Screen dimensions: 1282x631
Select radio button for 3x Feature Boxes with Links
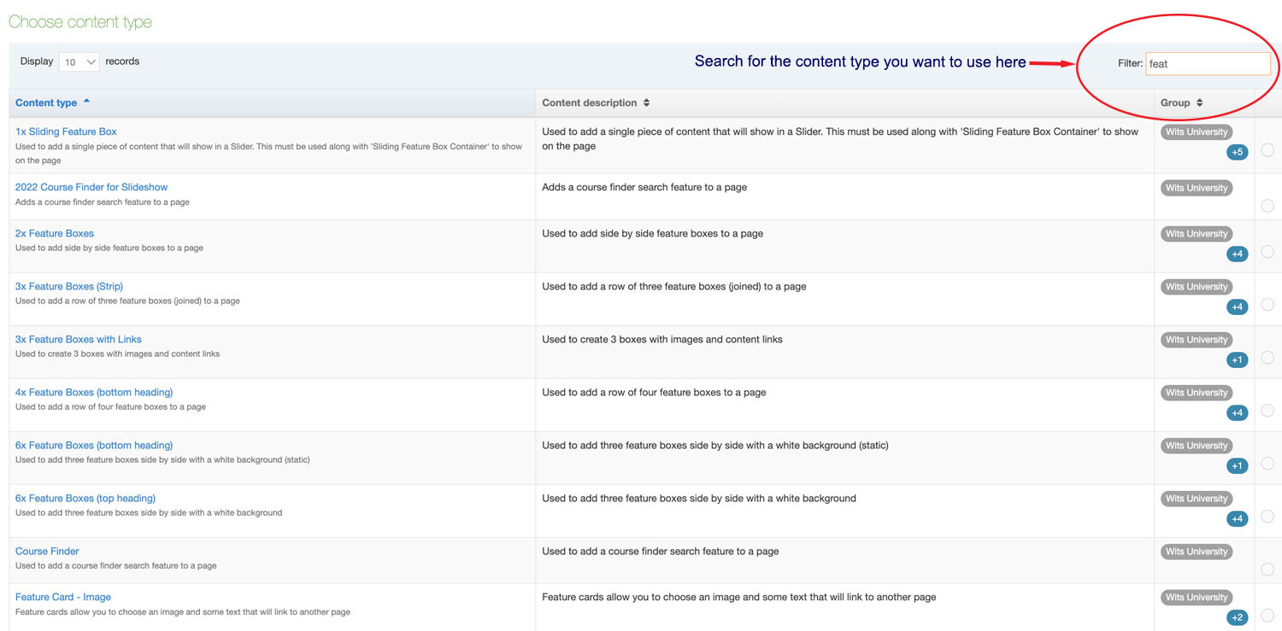tap(1267, 358)
